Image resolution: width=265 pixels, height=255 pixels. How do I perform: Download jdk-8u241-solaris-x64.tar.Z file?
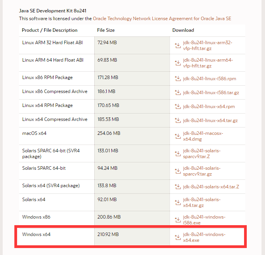[211, 187]
